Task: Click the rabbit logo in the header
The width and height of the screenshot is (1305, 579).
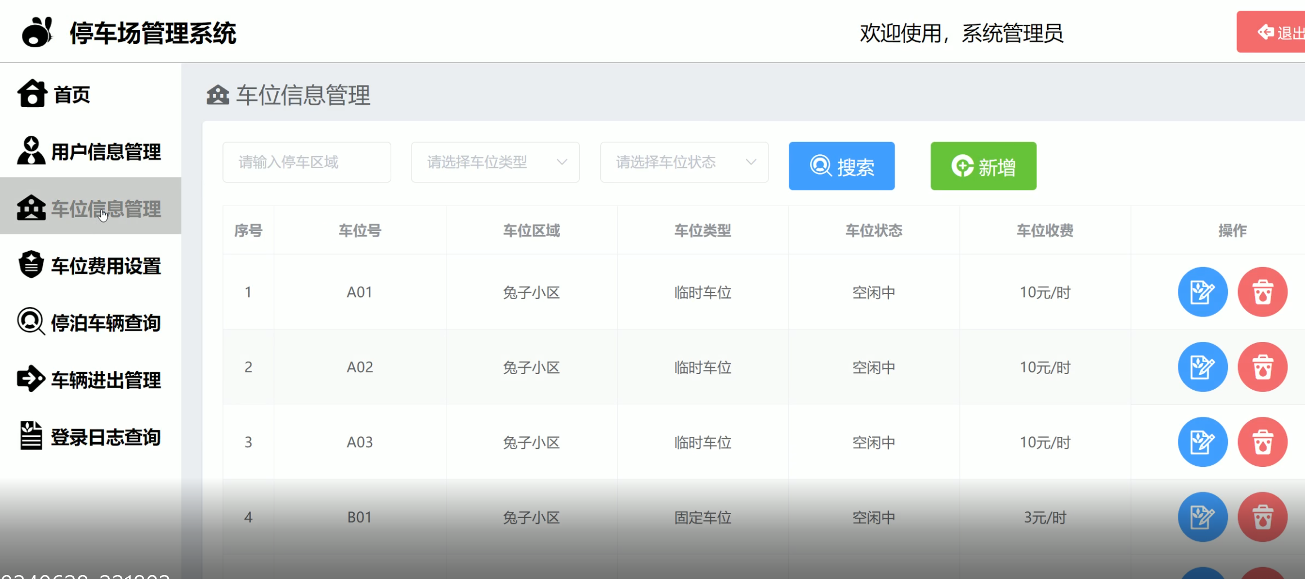Action: pos(37,32)
